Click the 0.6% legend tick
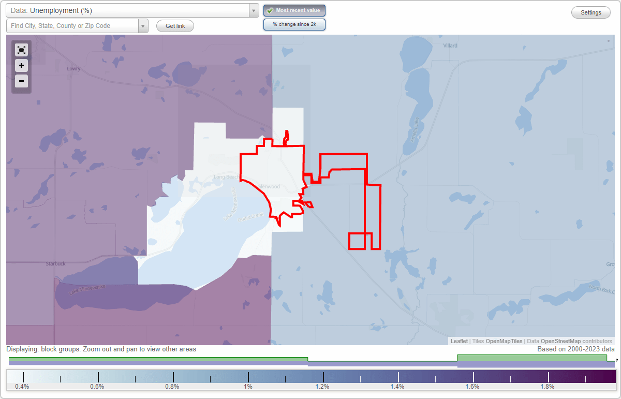 98,386
